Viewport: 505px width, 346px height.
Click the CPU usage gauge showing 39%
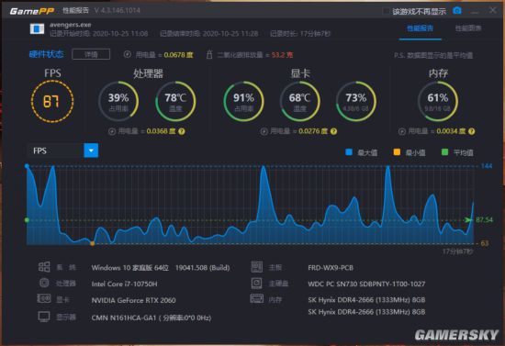point(118,101)
